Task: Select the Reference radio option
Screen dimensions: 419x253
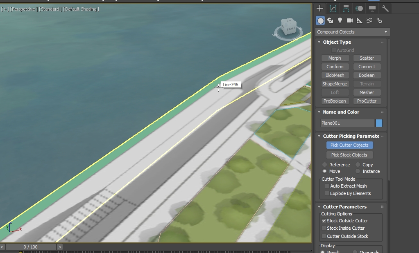Action: point(324,164)
